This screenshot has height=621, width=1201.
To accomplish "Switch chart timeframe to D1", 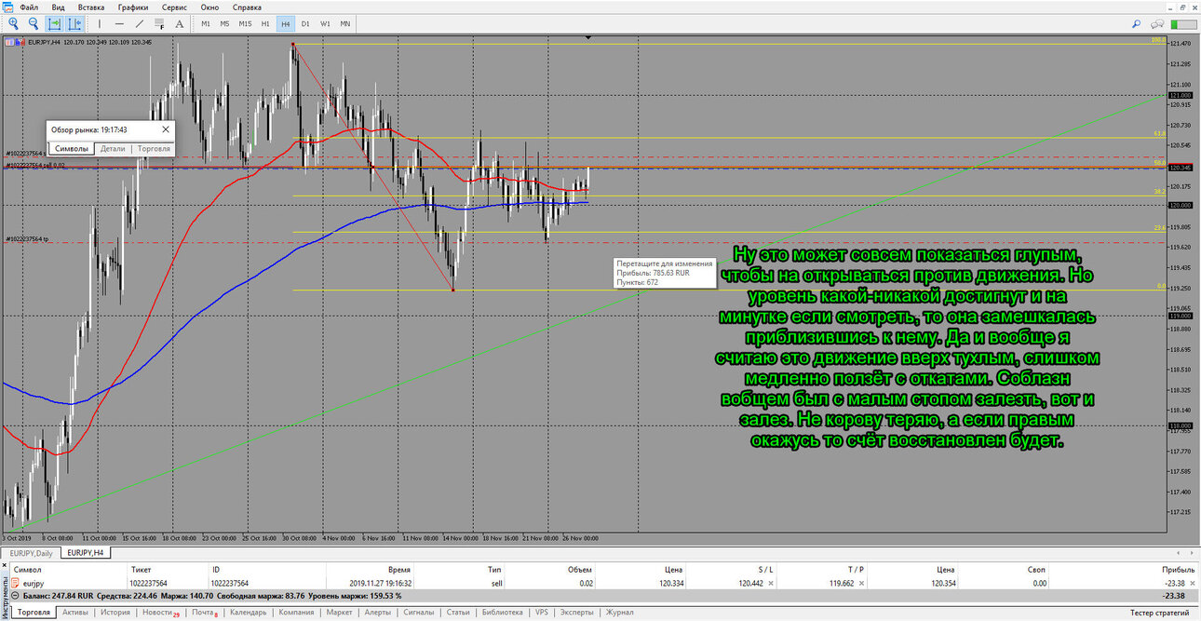I will [x=305, y=23].
